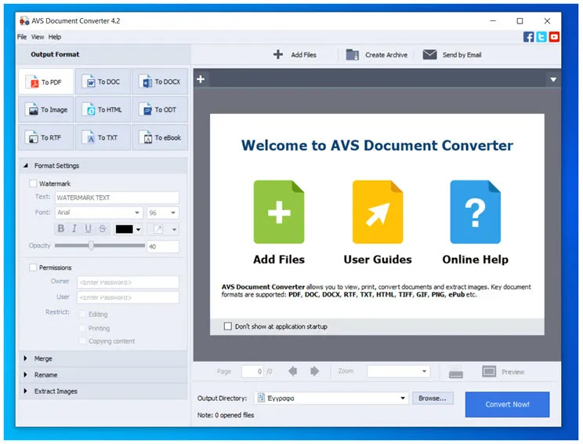Click the black watermark color swatch
Viewport: 583px width, 444px height.
click(x=124, y=229)
